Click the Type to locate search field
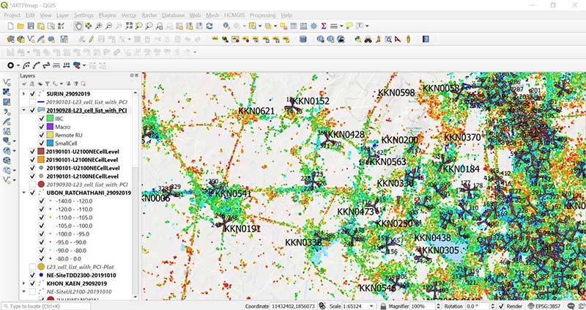The height and width of the screenshot is (310, 586). click(45, 306)
